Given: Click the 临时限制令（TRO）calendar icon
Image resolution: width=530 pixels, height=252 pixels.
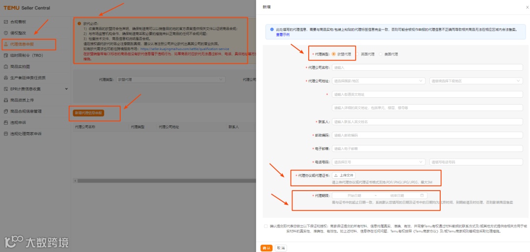Looking at the screenshot, I should coord(6,56).
